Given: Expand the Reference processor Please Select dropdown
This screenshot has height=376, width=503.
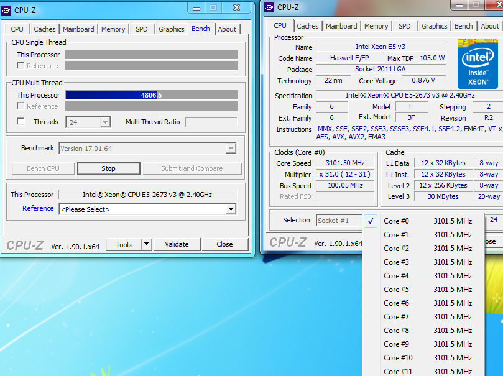Looking at the screenshot, I should coord(147,209).
